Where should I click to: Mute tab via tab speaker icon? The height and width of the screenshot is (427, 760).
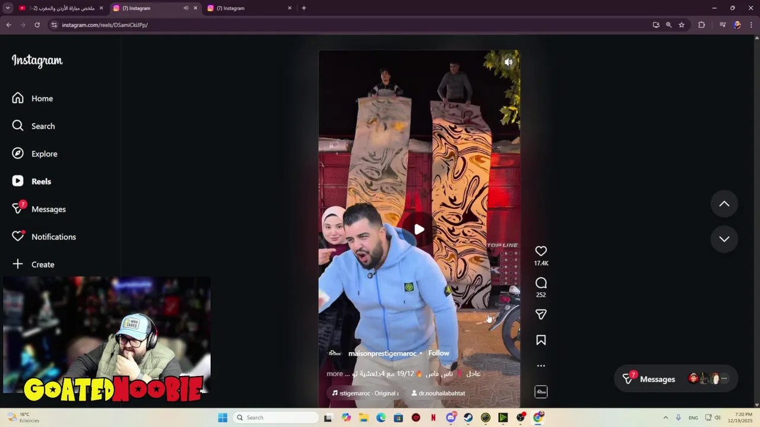pyautogui.click(x=186, y=8)
